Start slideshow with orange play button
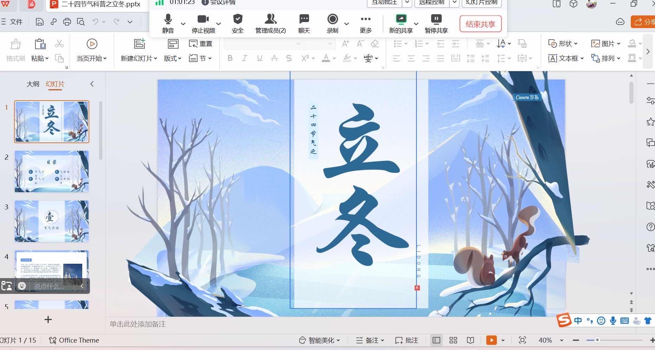The height and width of the screenshot is (350, 655). tap(491, 340)
